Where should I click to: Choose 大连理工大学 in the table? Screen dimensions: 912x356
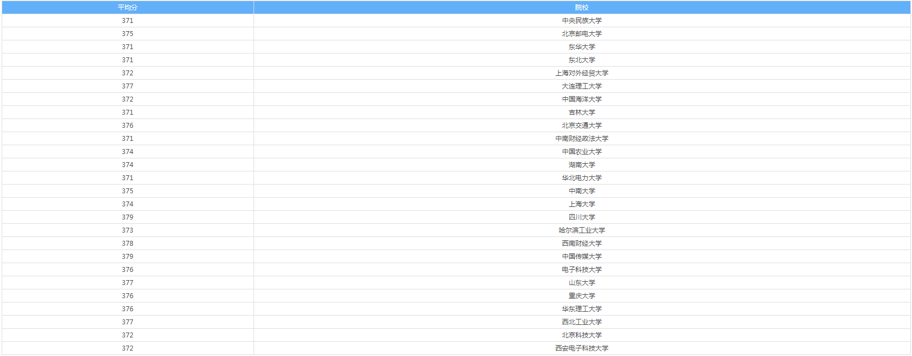tap(582, 86)
